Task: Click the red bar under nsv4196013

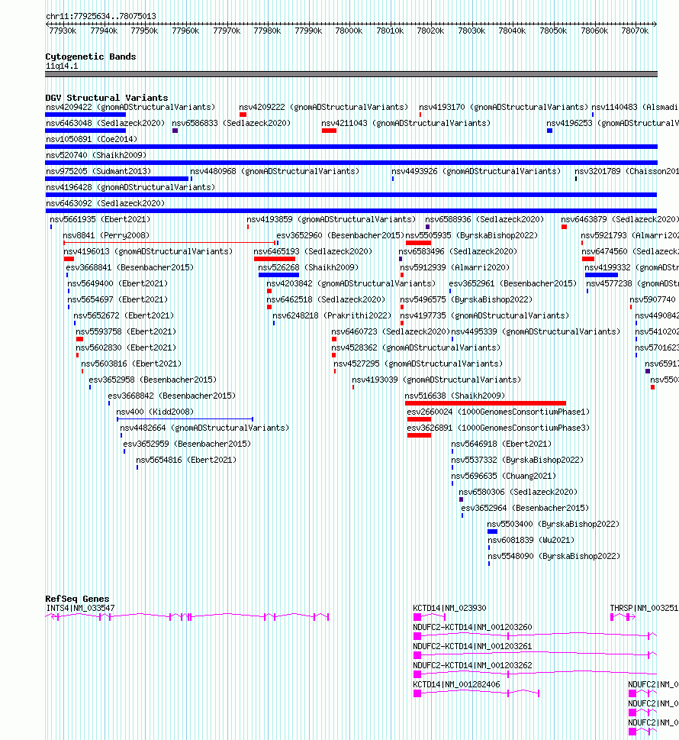Action: coord(69,259)
